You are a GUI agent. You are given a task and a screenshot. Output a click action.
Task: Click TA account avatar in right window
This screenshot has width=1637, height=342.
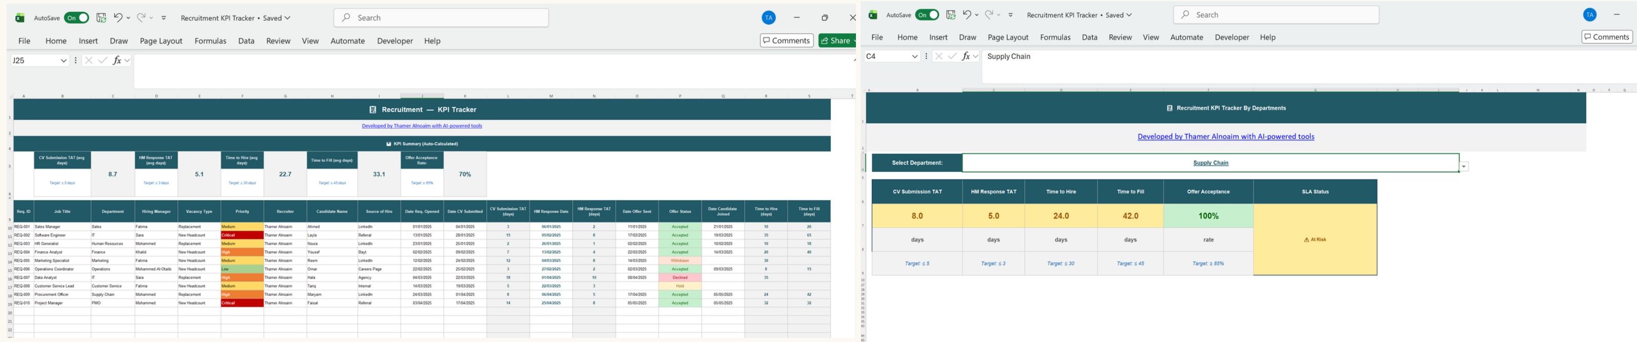coord(1590,15)
